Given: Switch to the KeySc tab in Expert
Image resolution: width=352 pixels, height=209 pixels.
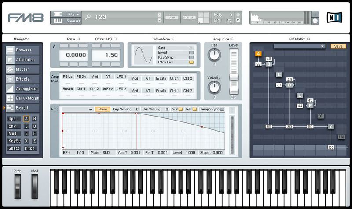Looking at the screenshot, I should pyautogui.click(x=14, y=141).
